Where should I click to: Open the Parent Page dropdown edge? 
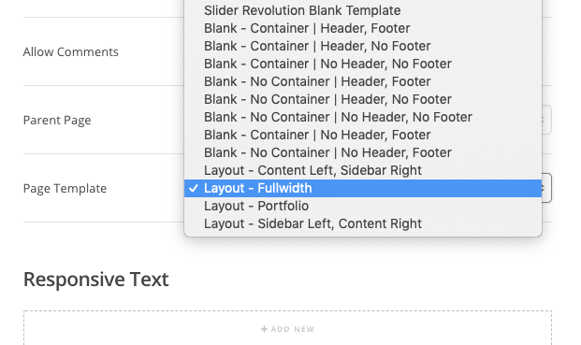pyautogui.click(x=546, y=120)
